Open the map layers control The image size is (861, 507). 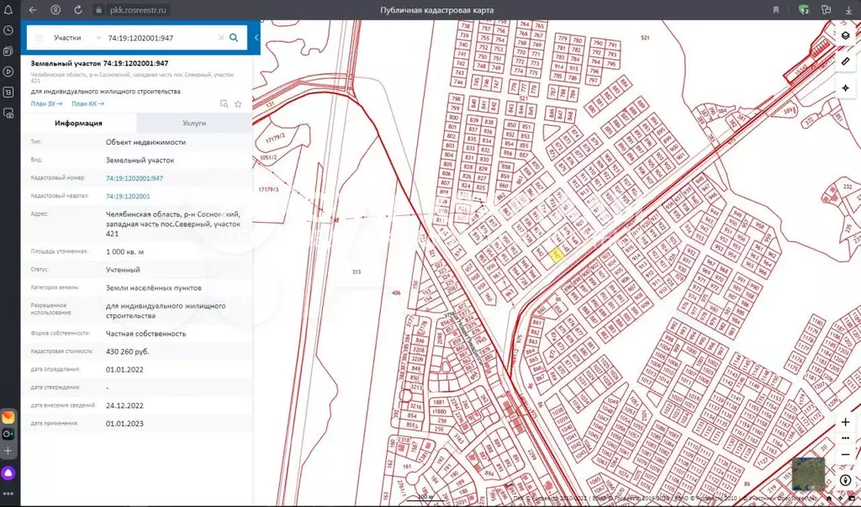click(x=846, y=35)
